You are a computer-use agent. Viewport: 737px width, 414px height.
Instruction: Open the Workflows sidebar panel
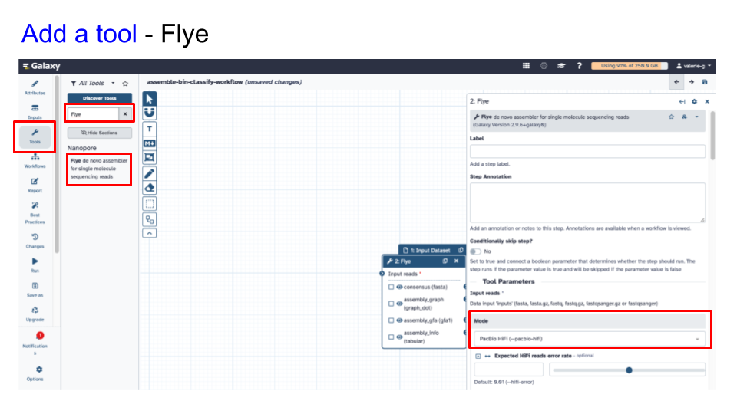pos(35,159)
